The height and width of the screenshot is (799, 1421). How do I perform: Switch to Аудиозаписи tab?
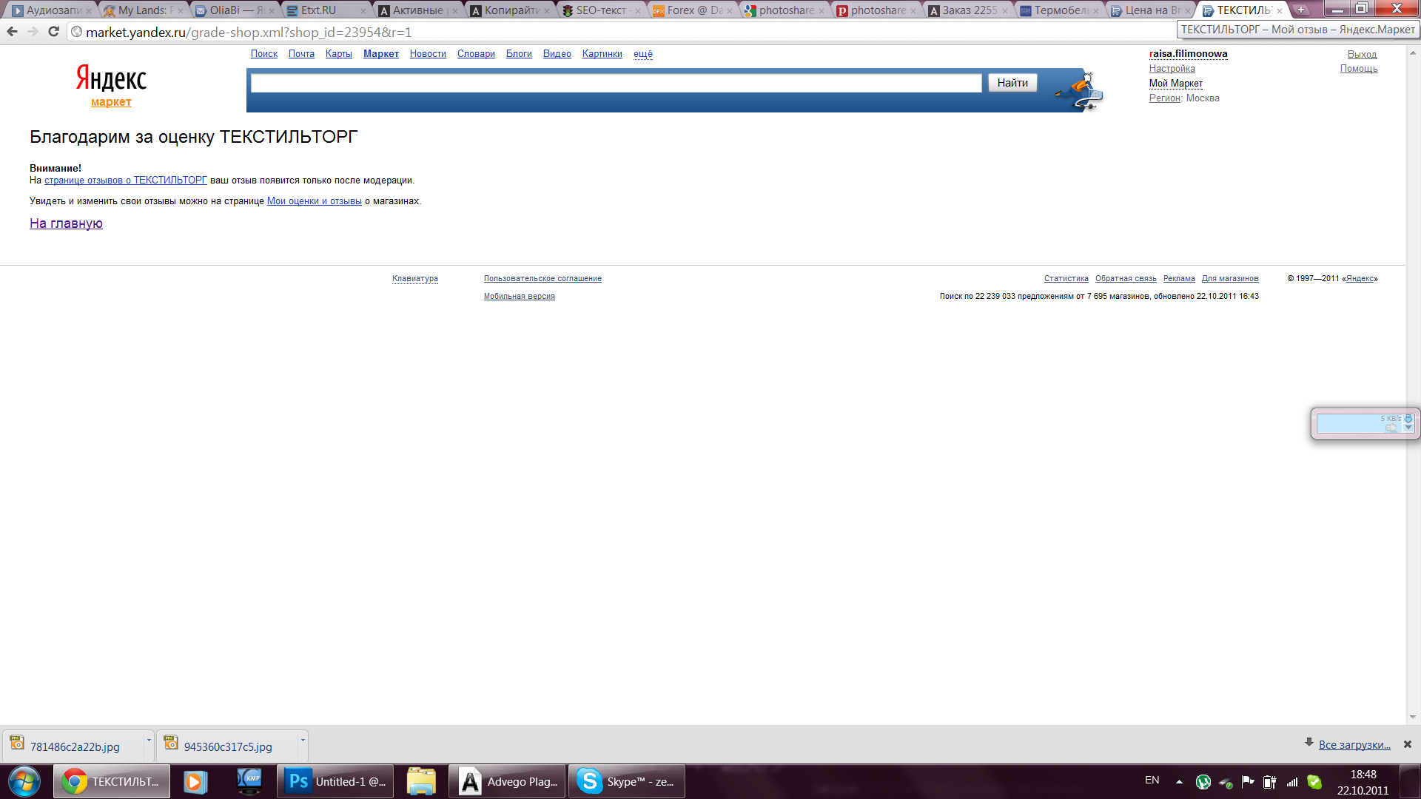[x=52, y=10]
